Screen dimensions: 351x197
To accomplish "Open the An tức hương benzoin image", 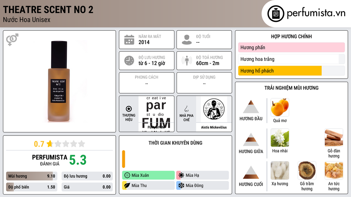I will (334, 170).
